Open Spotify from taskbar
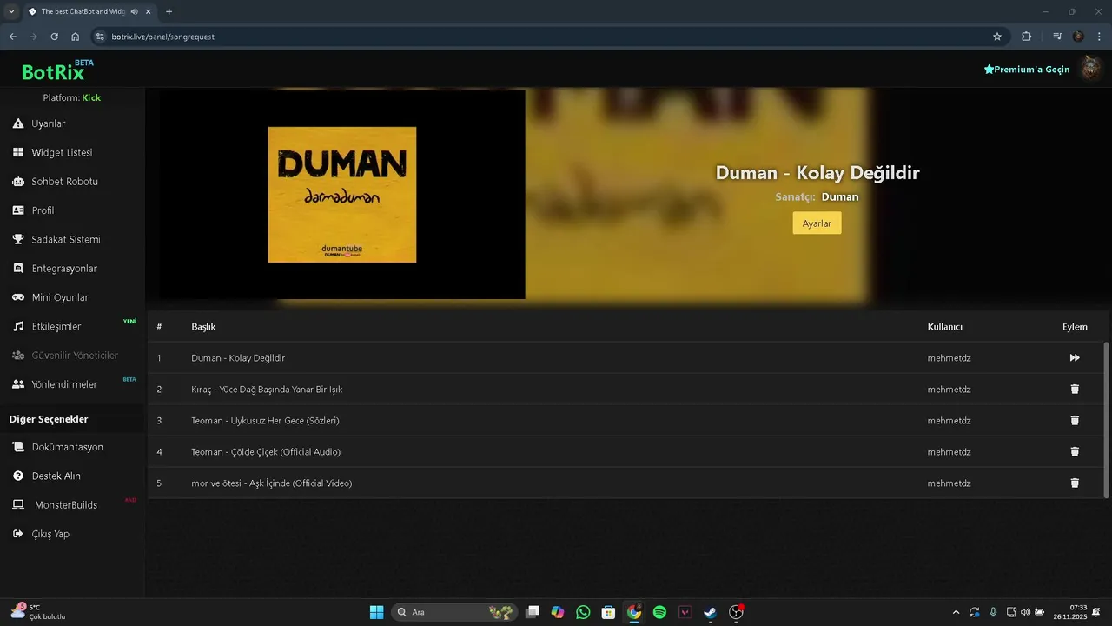 pos(659,612)
